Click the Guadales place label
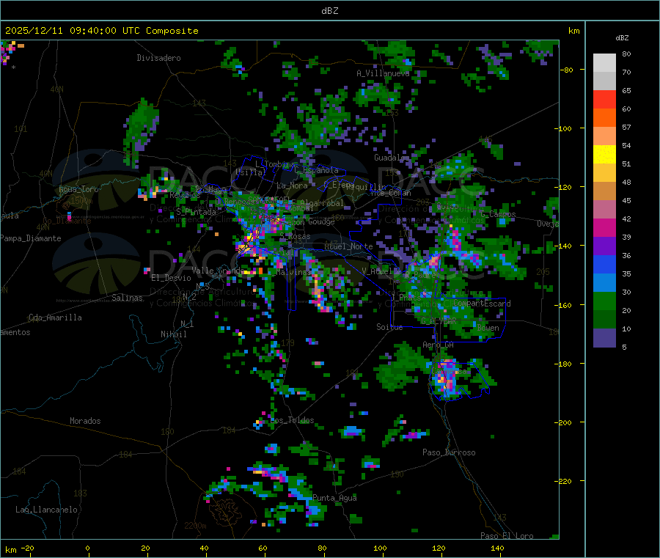Viewport: 660px width, 558px height. pos(392,158)
